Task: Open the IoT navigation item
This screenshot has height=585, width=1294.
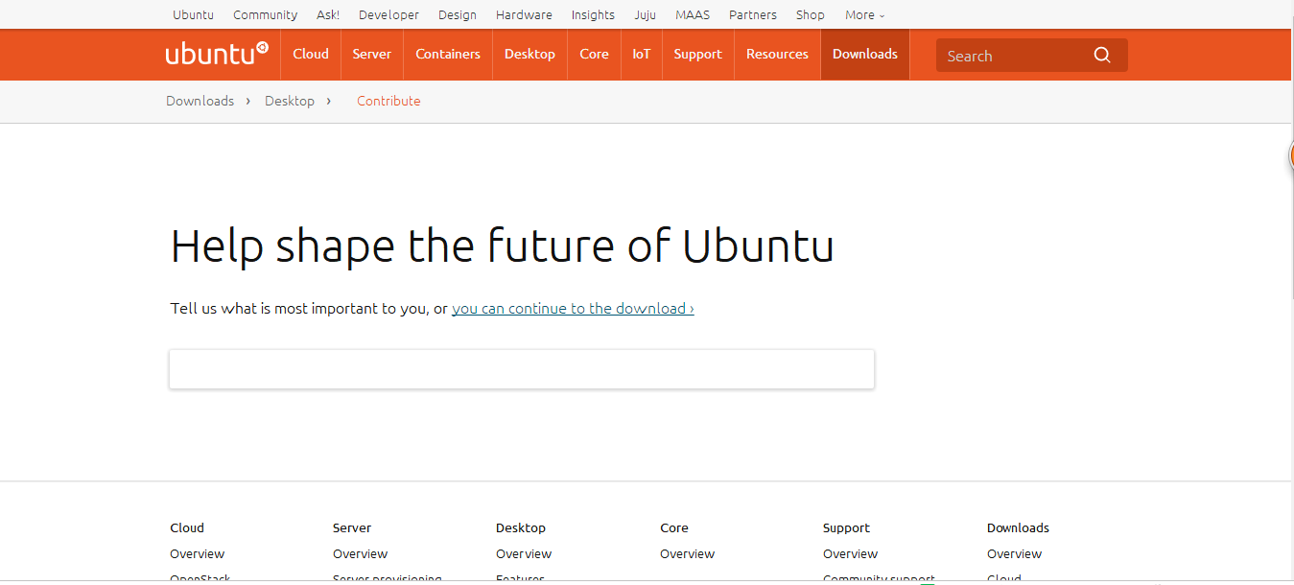Action: coord(641,54)
